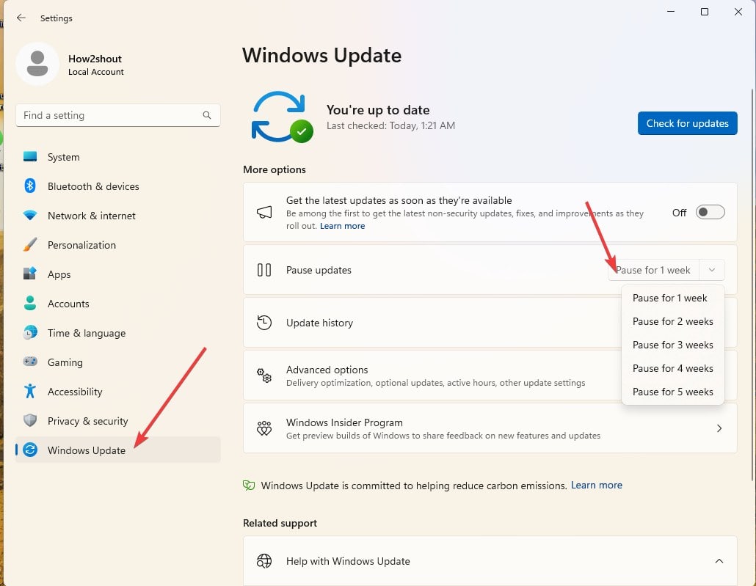756x586 pixels.
Task: Click the search magnifier icon
Action: 207,115
